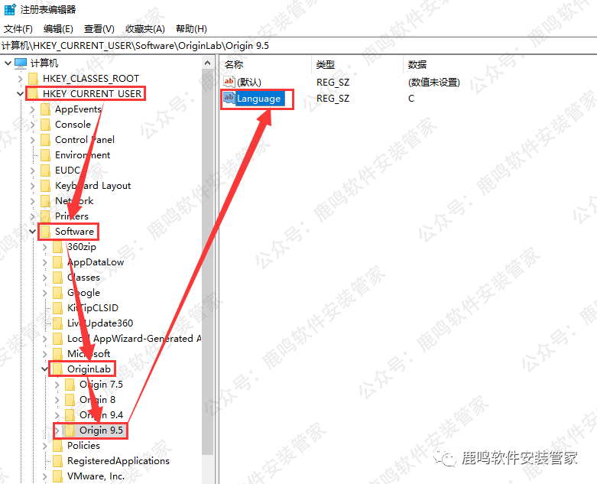This screenshot has width=597, height=484.
Task: Open the 文件(F) menu
Action: tap(18, 29)
